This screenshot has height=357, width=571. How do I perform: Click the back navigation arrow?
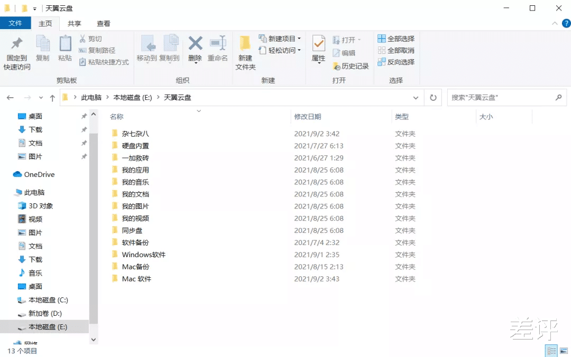point(10,97)
